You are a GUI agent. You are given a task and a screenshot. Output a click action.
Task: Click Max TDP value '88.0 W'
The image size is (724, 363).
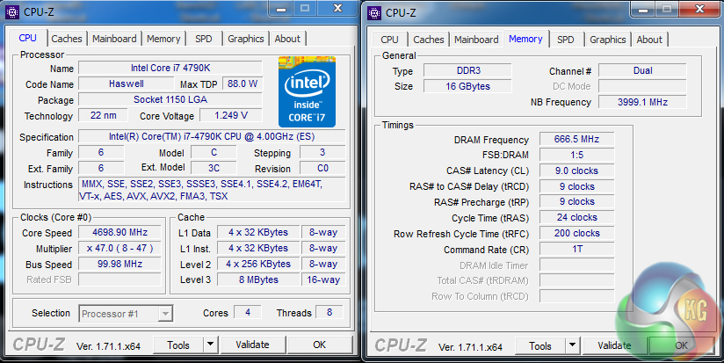[x=243, y=84]
